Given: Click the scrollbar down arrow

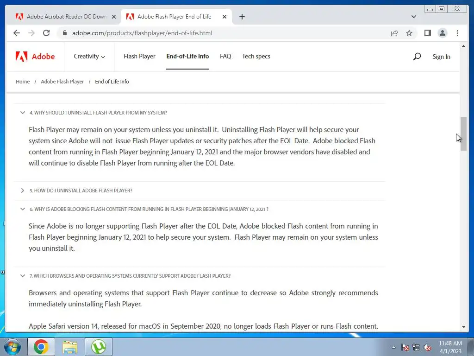Looking at the screenshot, I should coord(463,327).
